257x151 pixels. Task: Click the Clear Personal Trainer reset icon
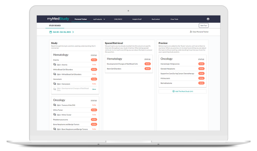coord(191,32)
